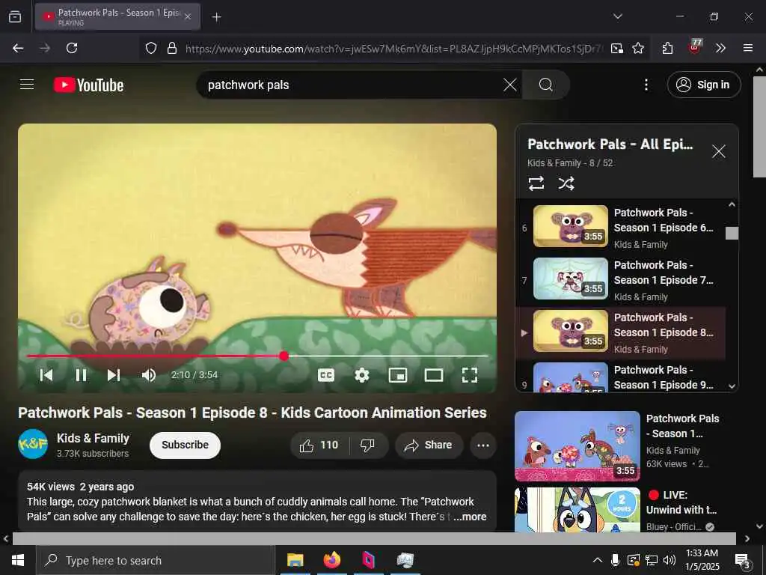
Task: Seek using the red progress bar handle
Action: [284, 356]
